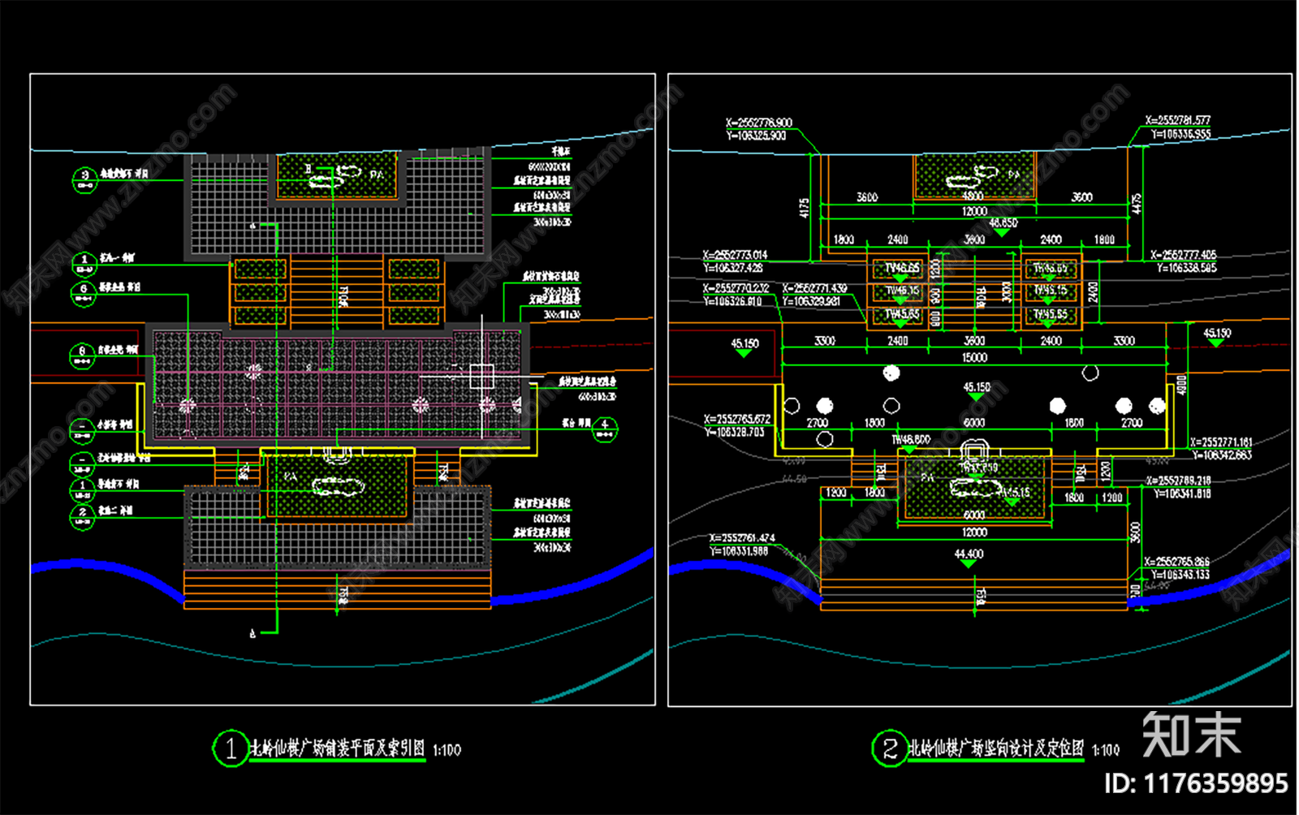Select the coordinate text X=2552773.014

click(735, 255)
